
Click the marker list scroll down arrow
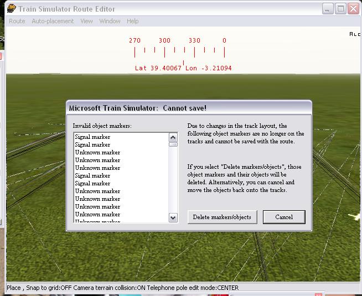[173, 218]
